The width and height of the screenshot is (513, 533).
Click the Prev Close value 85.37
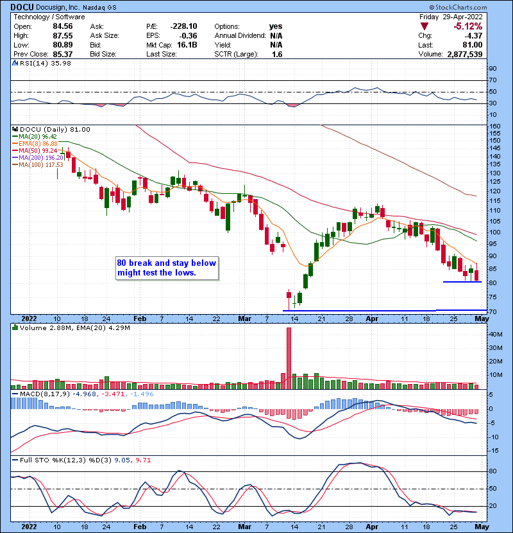[62, 54]
